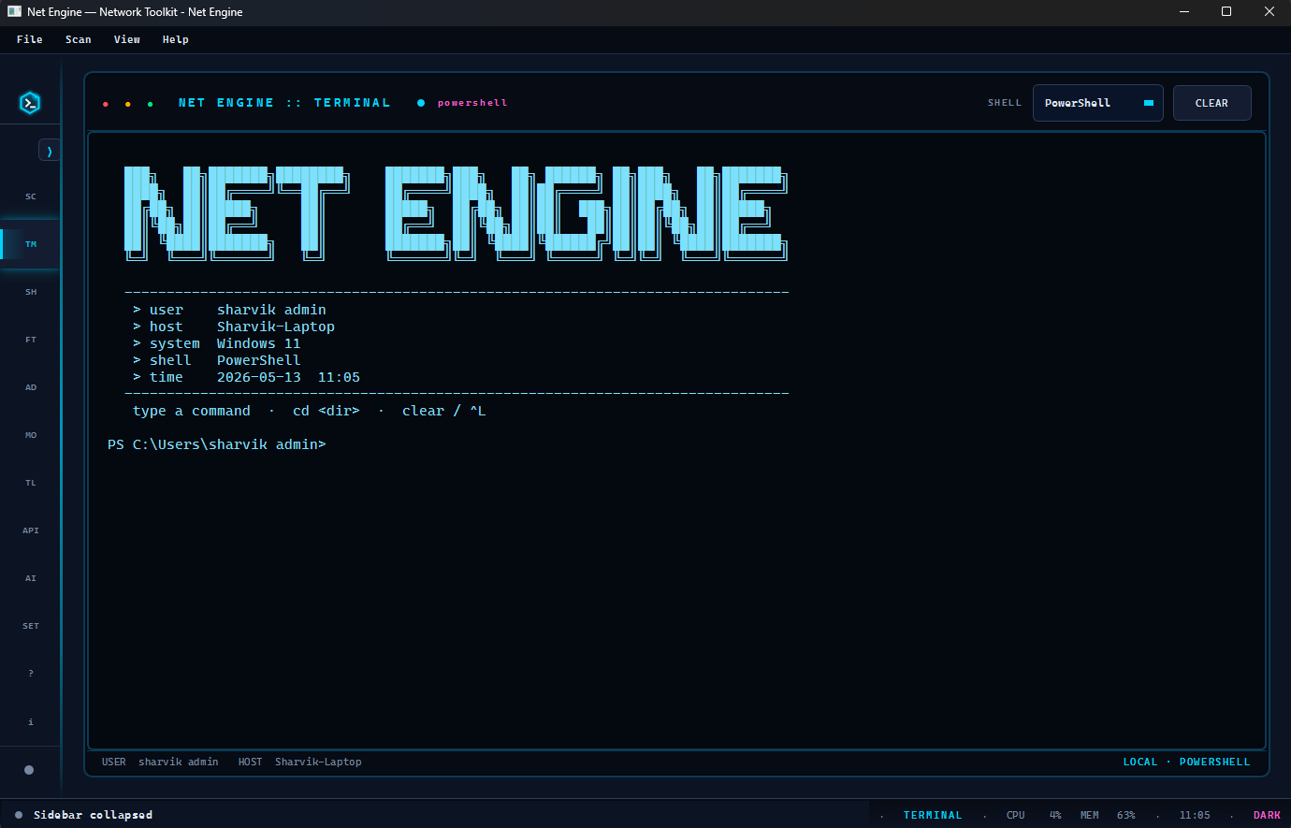The height and width of the screenshot is (828, 1291).
Task: Click the SHELL label beside the dropdown
Action: (1005, 103)
